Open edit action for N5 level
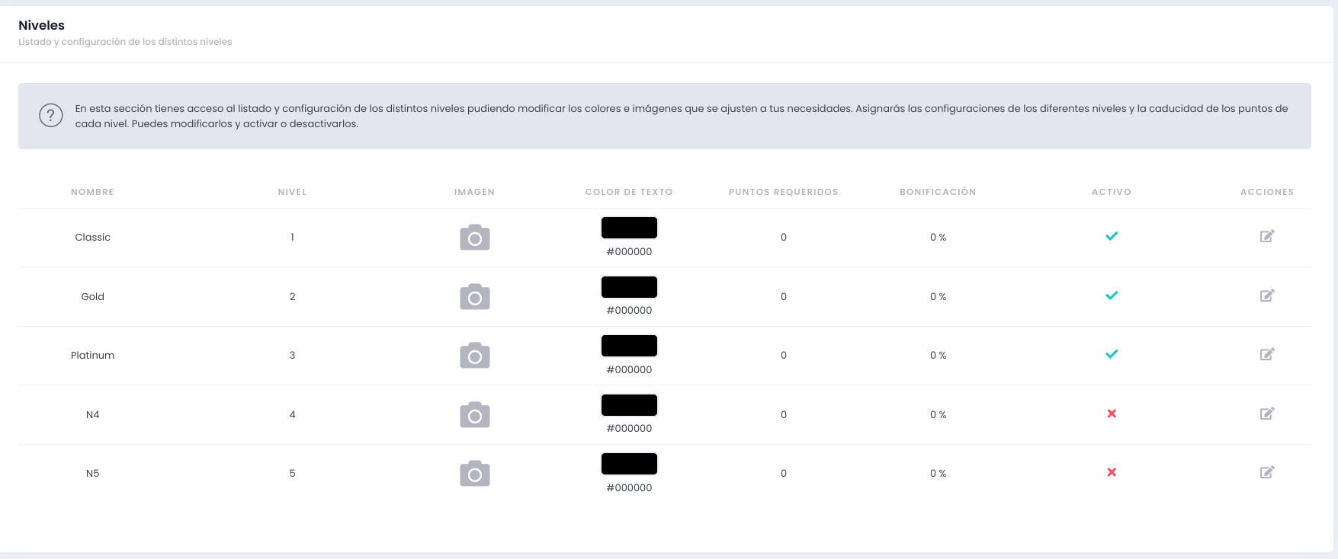1338x559 pixels. tap(1267, 472)
